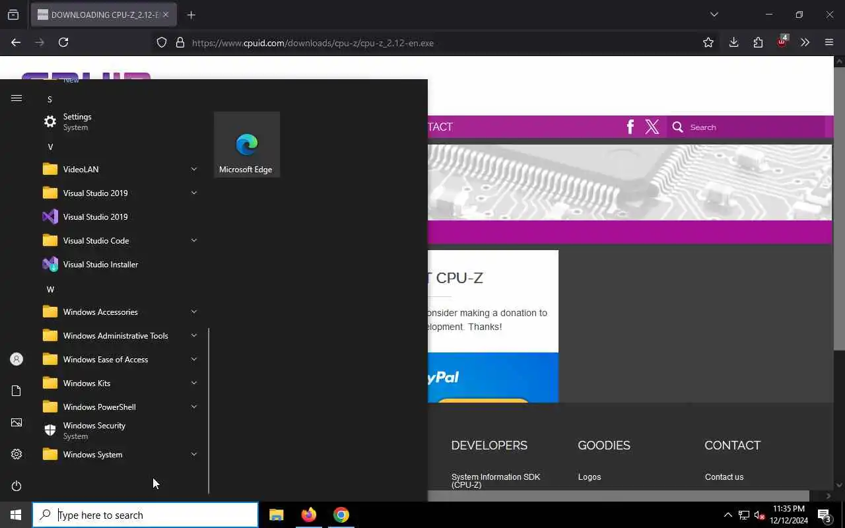
Task: Show more toolbar tools chevrons
Action: click(805, 42)
